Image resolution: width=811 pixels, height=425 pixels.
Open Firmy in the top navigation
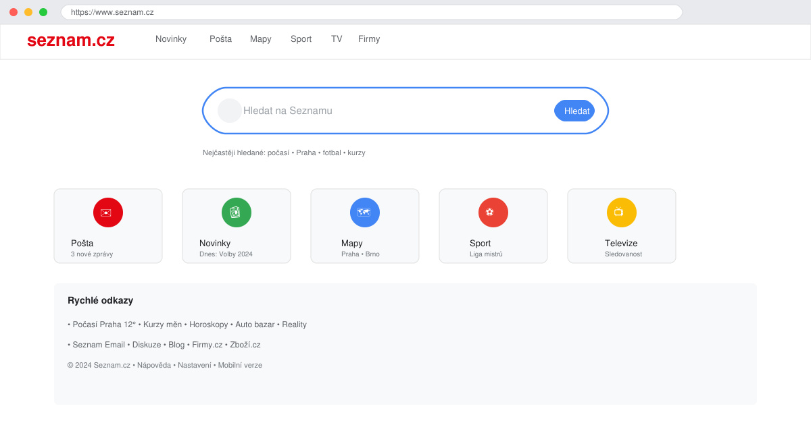[x=369, y=39]
